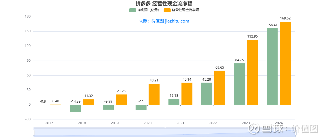Click the 90 y-axis label

point(29,61)
